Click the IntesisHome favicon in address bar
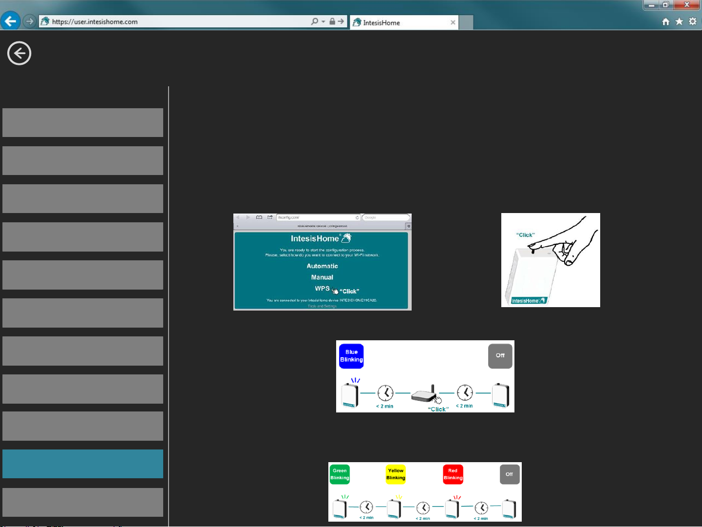This screenshot has height=527, width=702. pyautogui.click(x=45, y=21)
